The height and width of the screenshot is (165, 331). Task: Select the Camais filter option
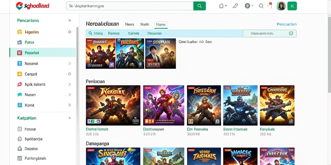coord(133,33)
